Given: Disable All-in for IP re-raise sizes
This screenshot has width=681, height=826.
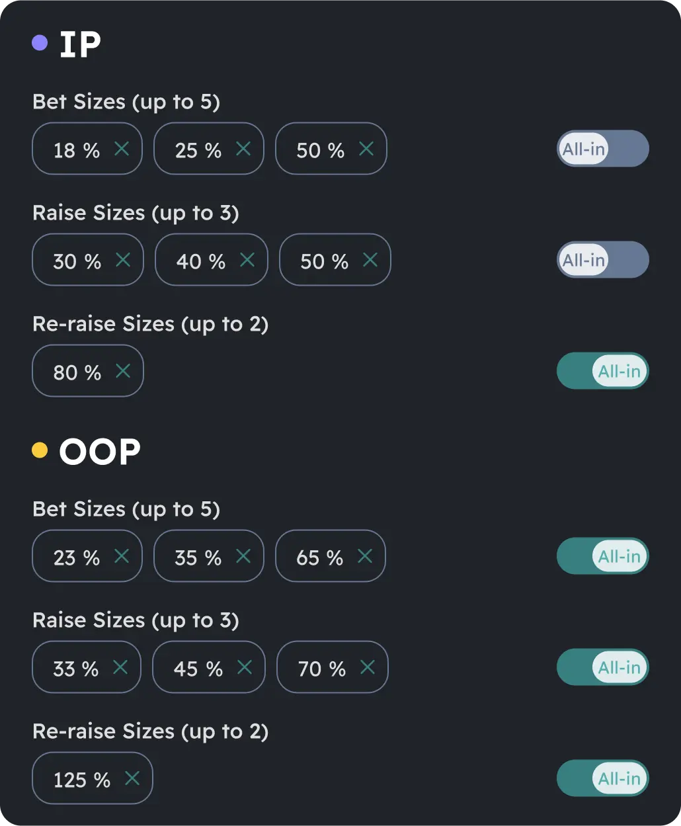Looking at the screenshot, I should pos(602,371).
